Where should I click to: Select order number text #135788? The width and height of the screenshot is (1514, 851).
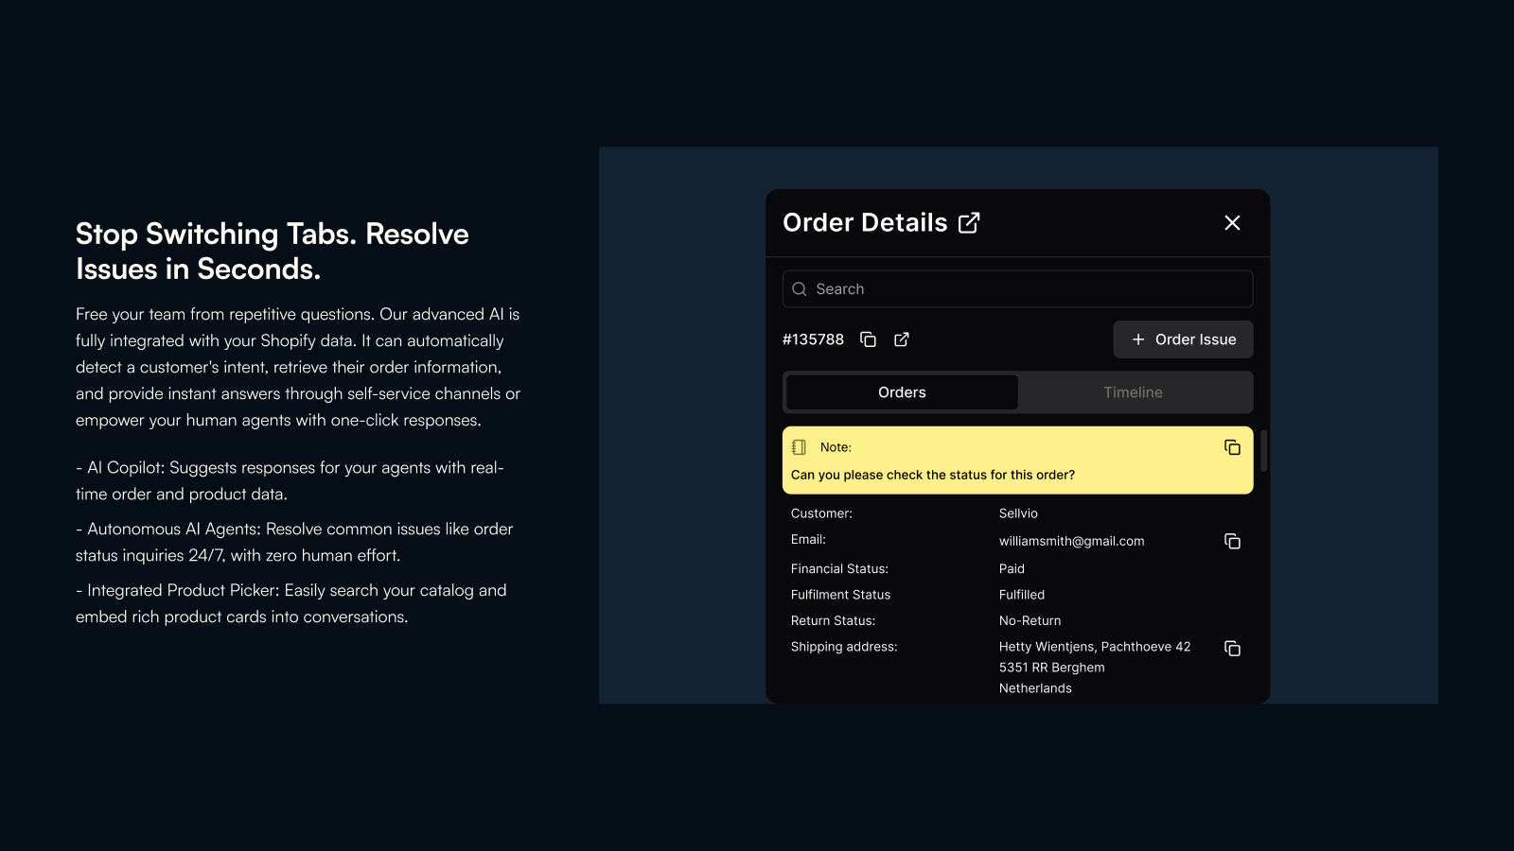pyautogui.click(x=813, y=339)
